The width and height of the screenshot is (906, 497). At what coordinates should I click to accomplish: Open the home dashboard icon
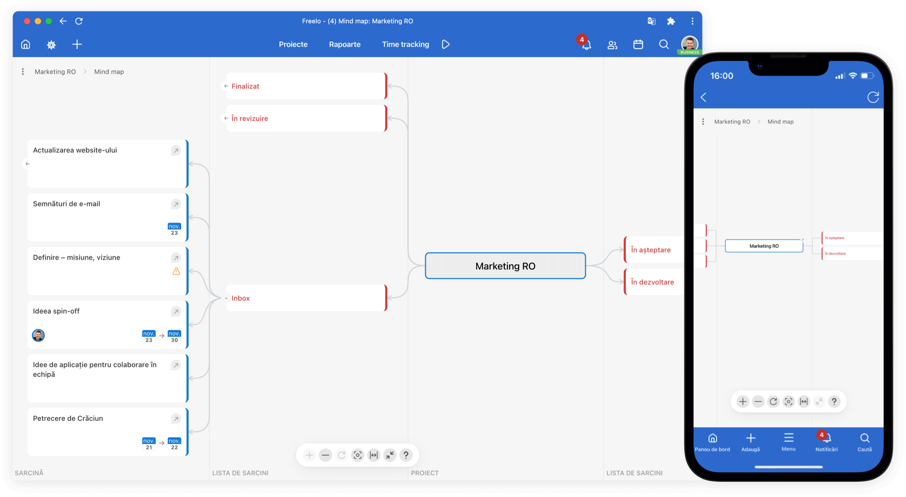(x=26, y=44)
